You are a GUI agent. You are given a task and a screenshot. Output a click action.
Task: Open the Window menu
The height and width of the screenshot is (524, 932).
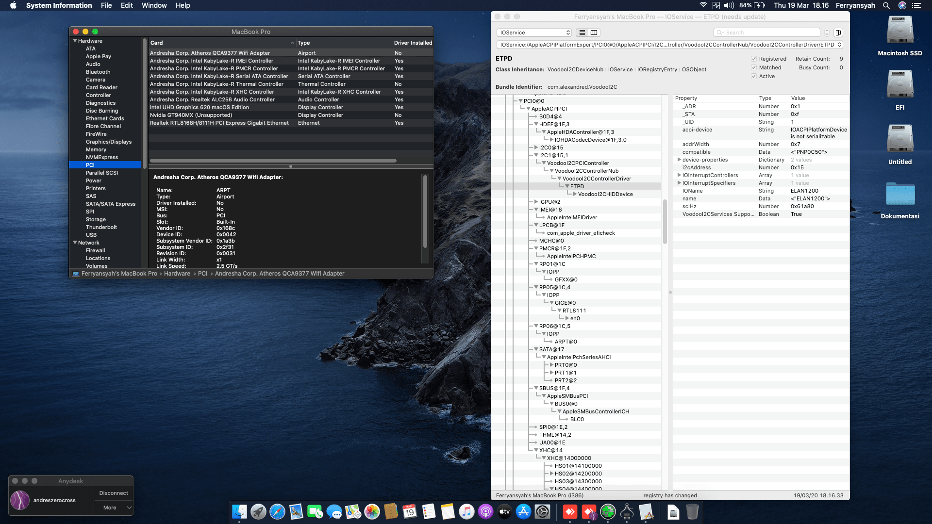pos(154,5)
